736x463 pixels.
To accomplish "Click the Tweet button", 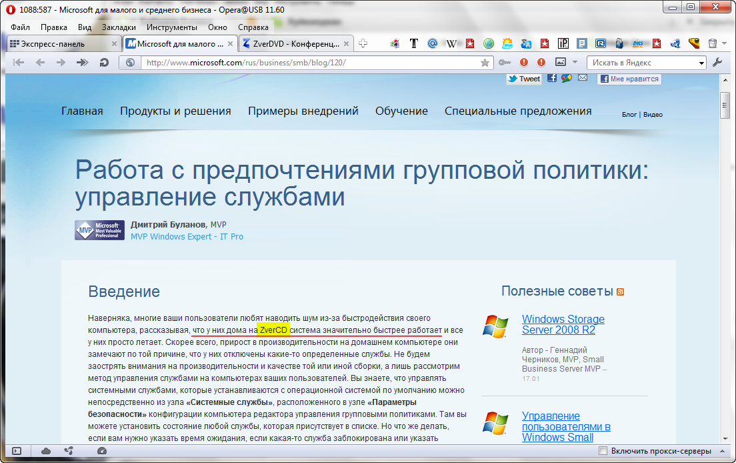I will 524,79.
